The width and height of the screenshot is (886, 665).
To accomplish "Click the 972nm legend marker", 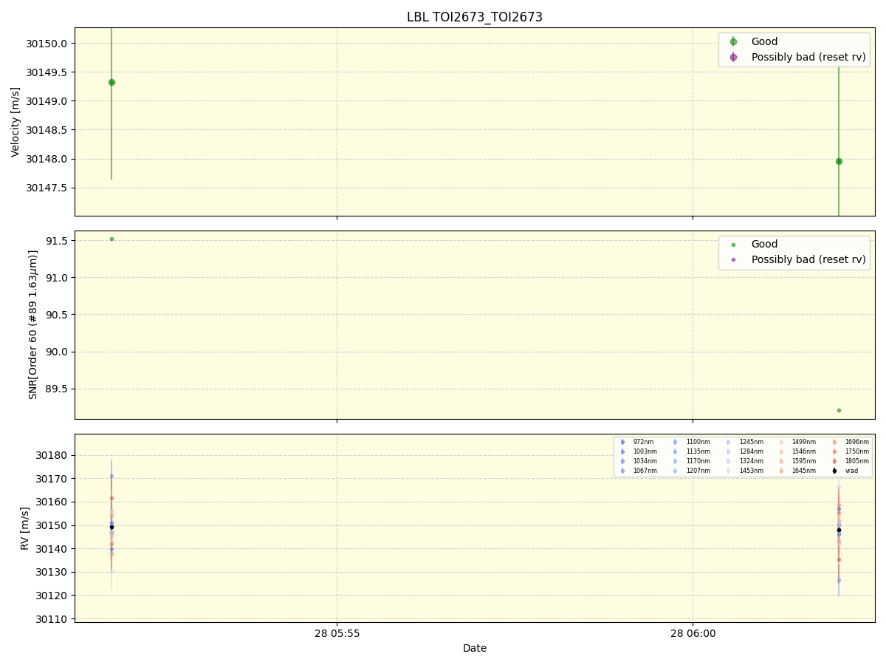I will coord(622,442).
